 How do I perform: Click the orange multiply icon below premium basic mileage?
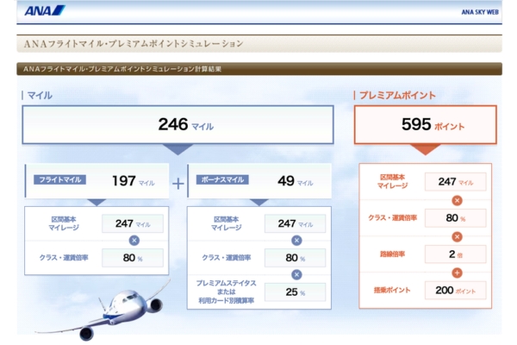point(457,200)
